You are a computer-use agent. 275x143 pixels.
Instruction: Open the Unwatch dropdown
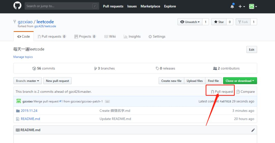190,22
